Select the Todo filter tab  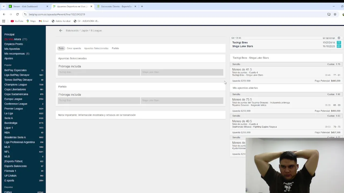tap(61, 48)
